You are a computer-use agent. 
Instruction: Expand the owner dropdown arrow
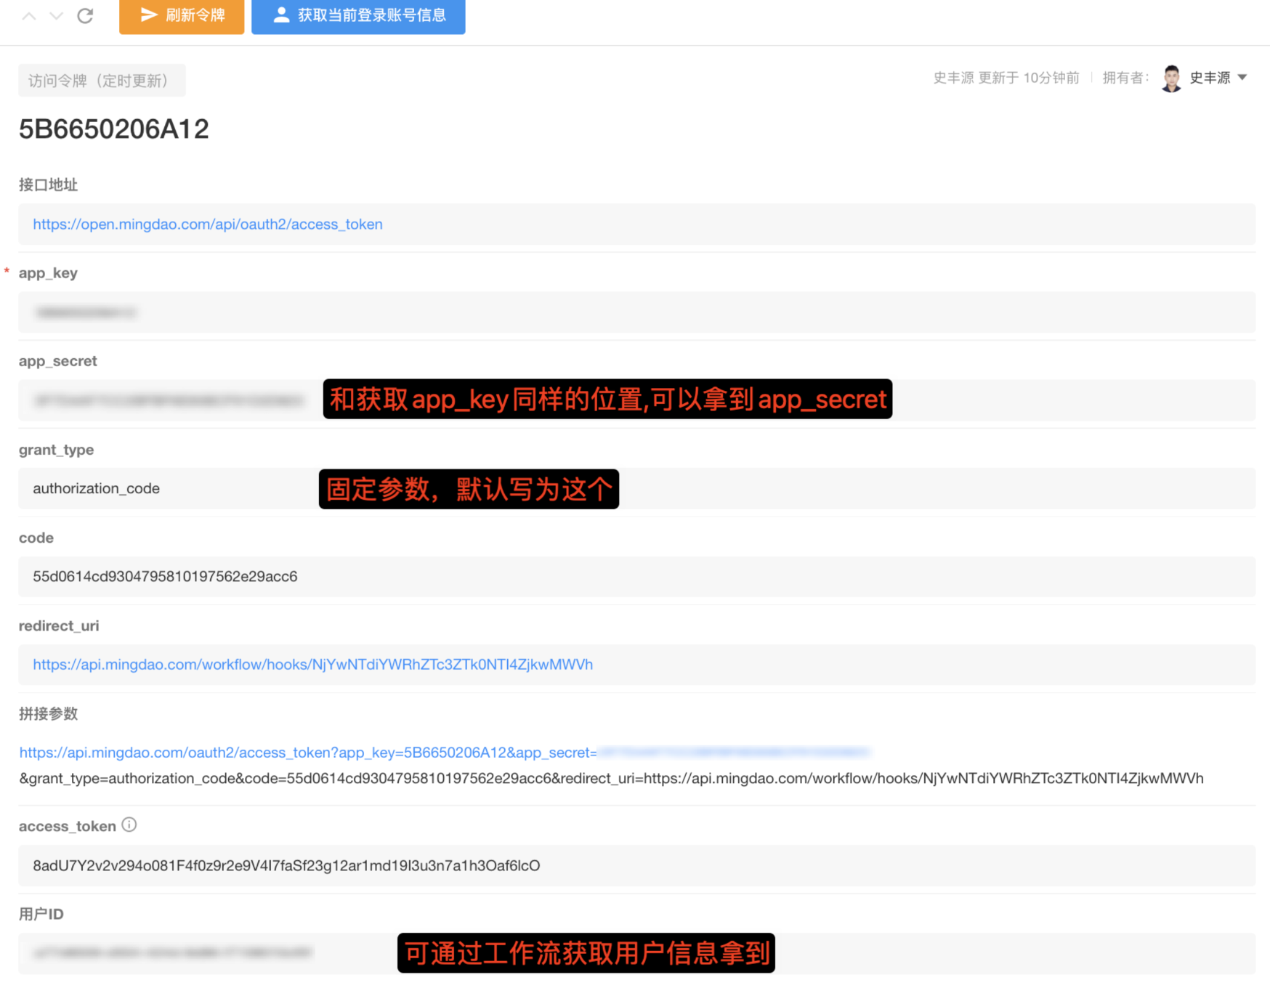pos(1242,78)
